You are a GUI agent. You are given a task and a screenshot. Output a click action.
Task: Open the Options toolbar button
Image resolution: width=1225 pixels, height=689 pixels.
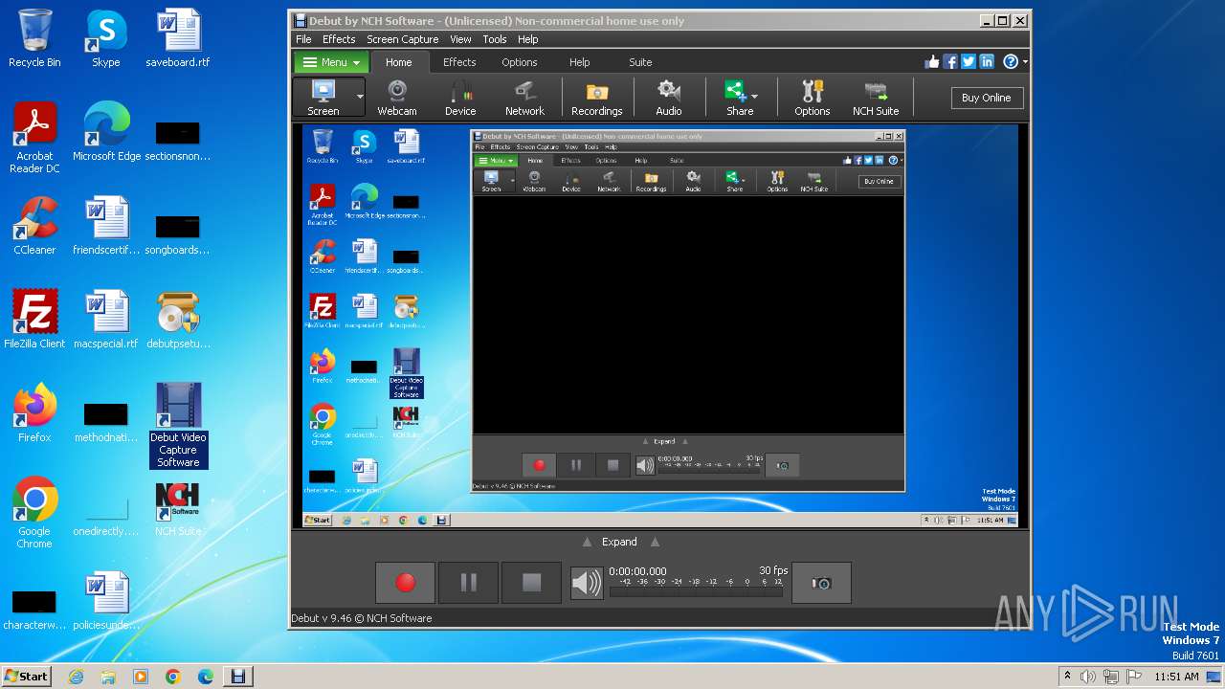click(x=813, y=98)
